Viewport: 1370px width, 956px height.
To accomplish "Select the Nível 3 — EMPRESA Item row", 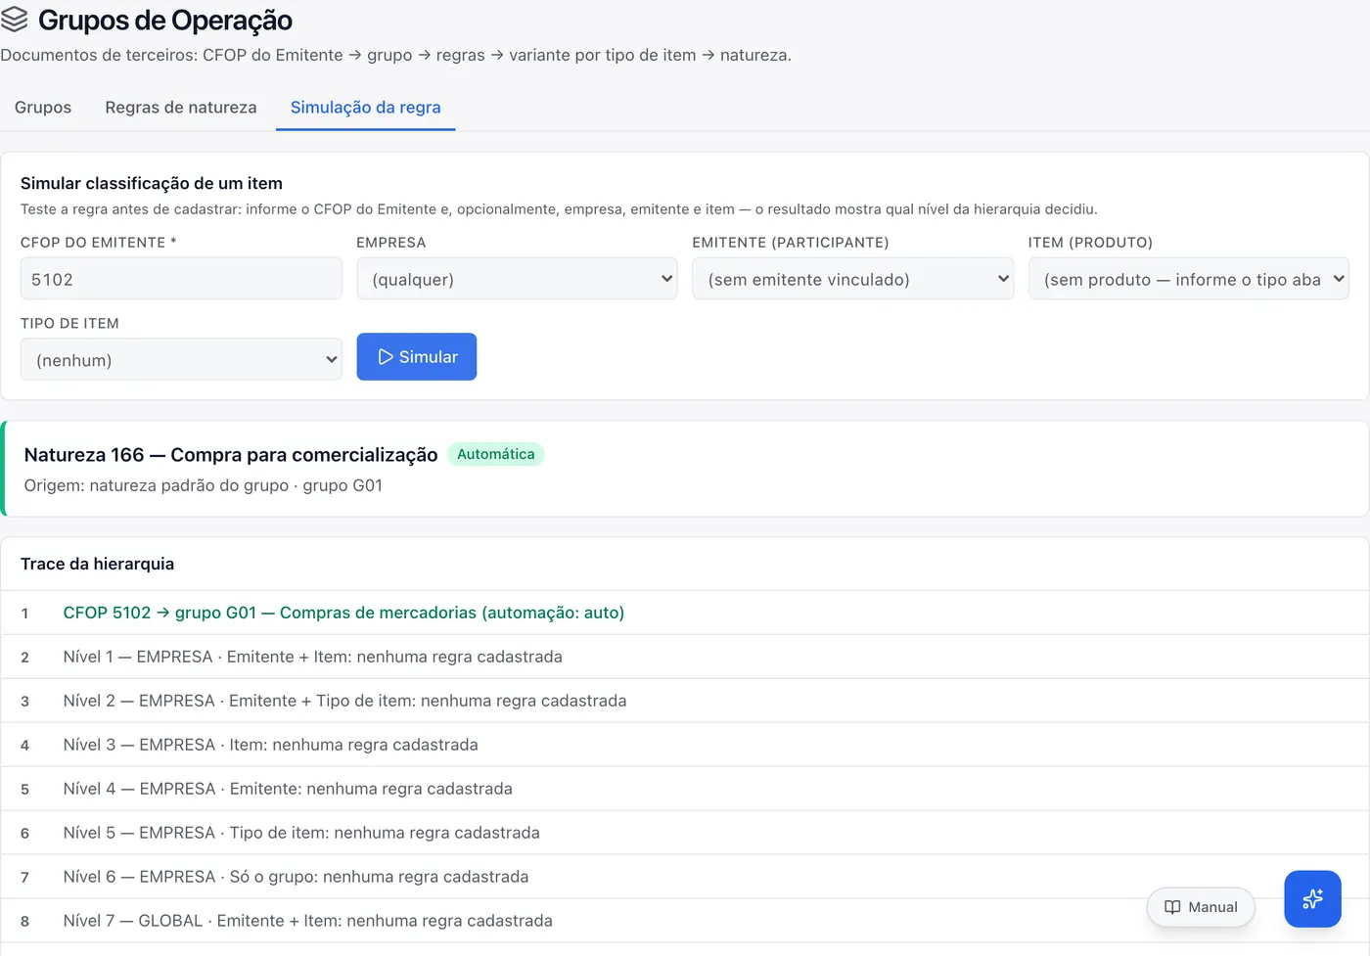I will [685, 745].
